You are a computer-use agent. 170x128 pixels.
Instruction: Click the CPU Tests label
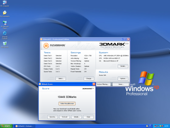tap(47, 66)
